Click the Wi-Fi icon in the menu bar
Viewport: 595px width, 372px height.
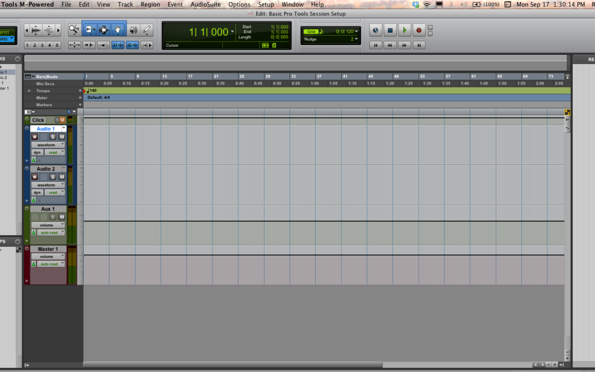[x=426, y=4]
